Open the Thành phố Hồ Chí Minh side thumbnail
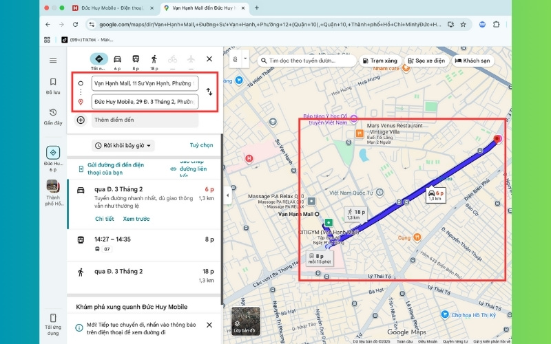 click(x=53, y=193)
